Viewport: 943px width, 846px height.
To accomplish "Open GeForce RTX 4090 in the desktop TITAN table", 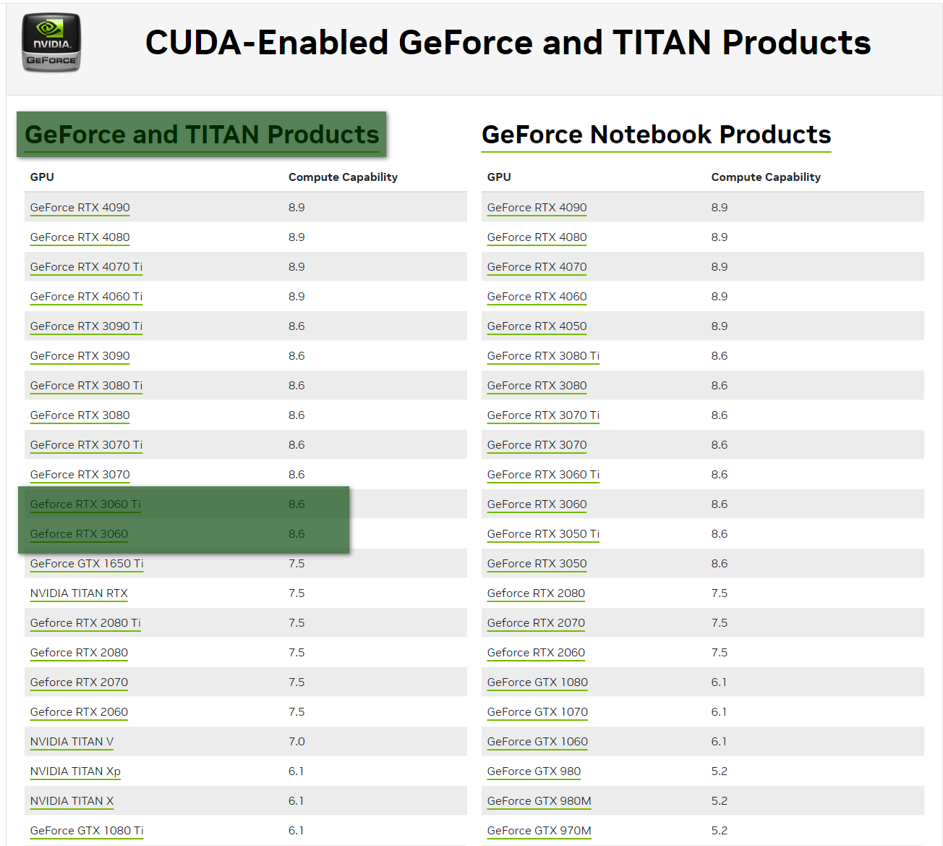I will (x=80, y=208).
